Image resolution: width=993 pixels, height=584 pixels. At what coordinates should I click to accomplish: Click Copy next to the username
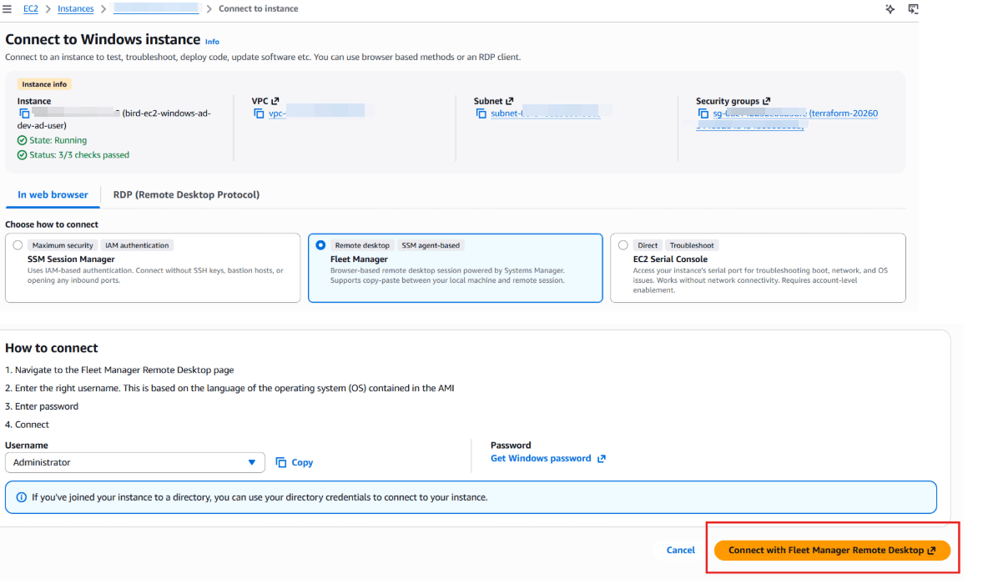click(295, 462)
